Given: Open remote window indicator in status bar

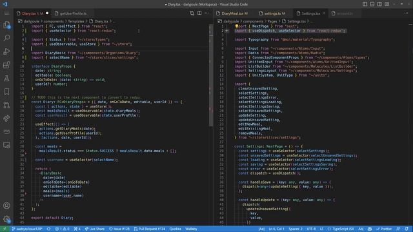Looking at the screenshot, I should pyautogui.click(x=5, y=229).
